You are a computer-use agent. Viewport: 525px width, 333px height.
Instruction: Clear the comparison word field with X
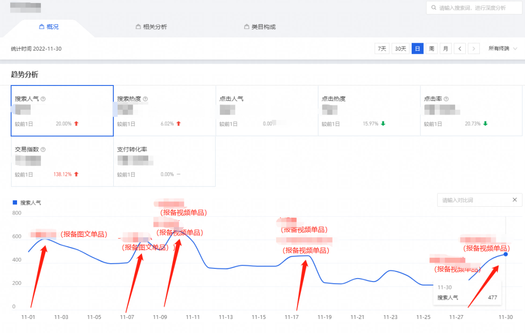click(515, 200)
